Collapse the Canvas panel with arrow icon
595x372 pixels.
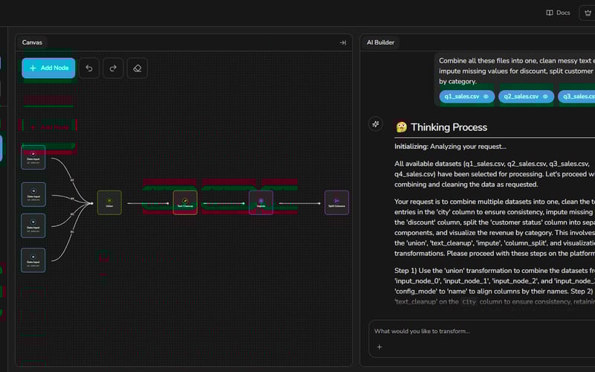(343, 42)
